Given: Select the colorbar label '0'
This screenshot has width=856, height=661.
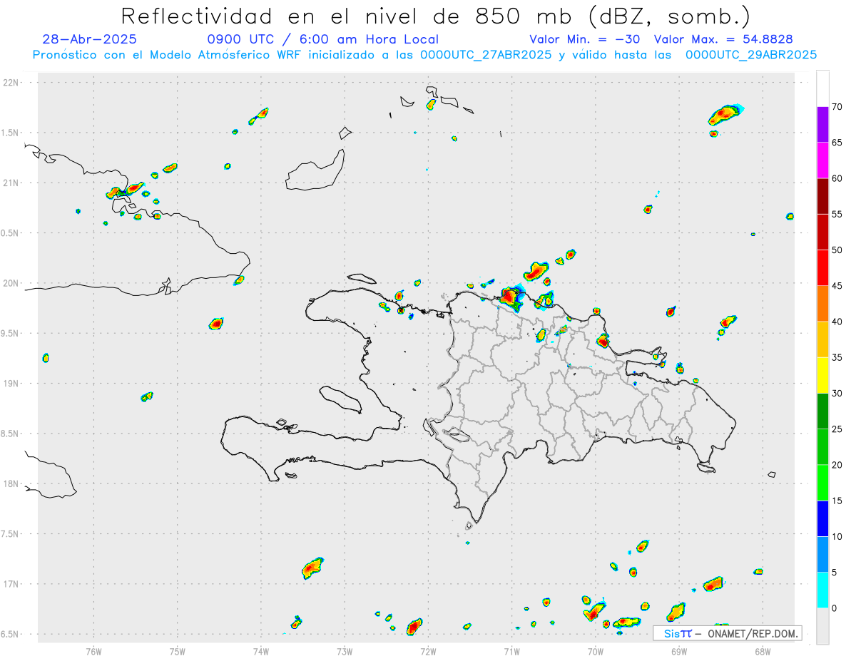Looking at the screenshot, I should (x=834, y=608).
